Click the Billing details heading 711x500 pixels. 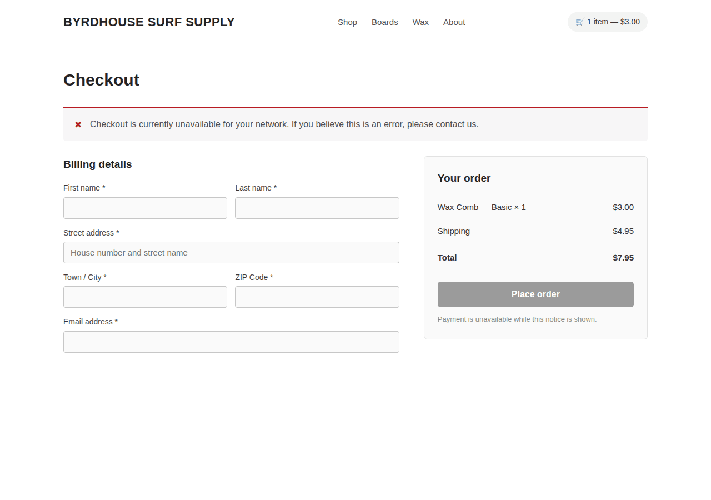pyautogui.click(x=98, y=164)
